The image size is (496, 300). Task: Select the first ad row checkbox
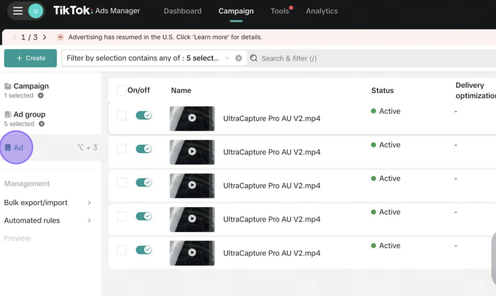[x=122, y=115]
